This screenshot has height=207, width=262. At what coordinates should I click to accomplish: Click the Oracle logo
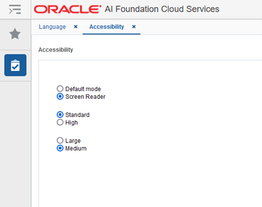coord(67,9)
